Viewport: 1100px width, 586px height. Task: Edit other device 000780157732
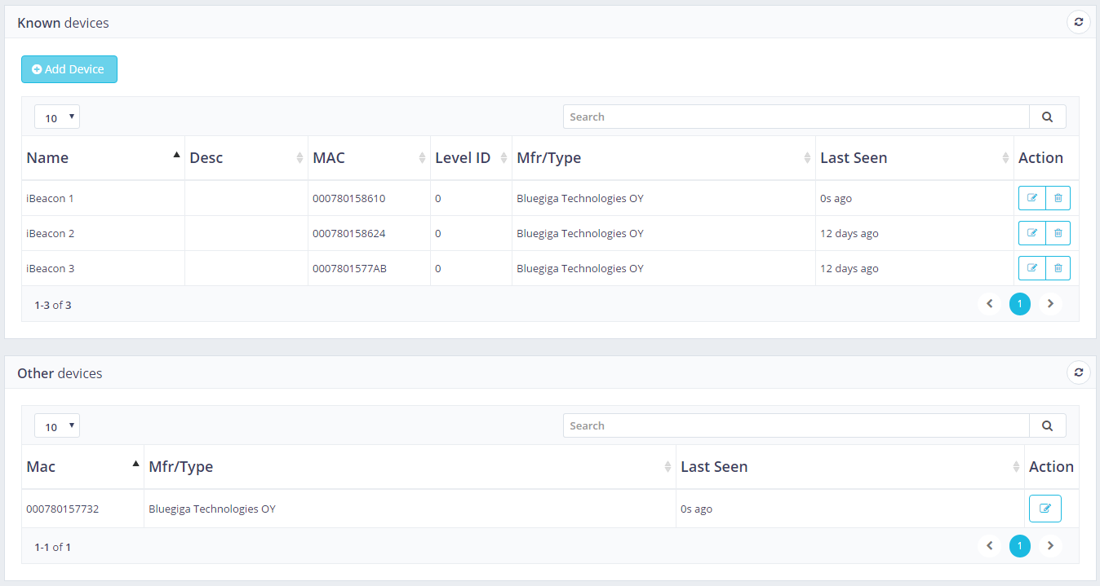coord(1045,509)
